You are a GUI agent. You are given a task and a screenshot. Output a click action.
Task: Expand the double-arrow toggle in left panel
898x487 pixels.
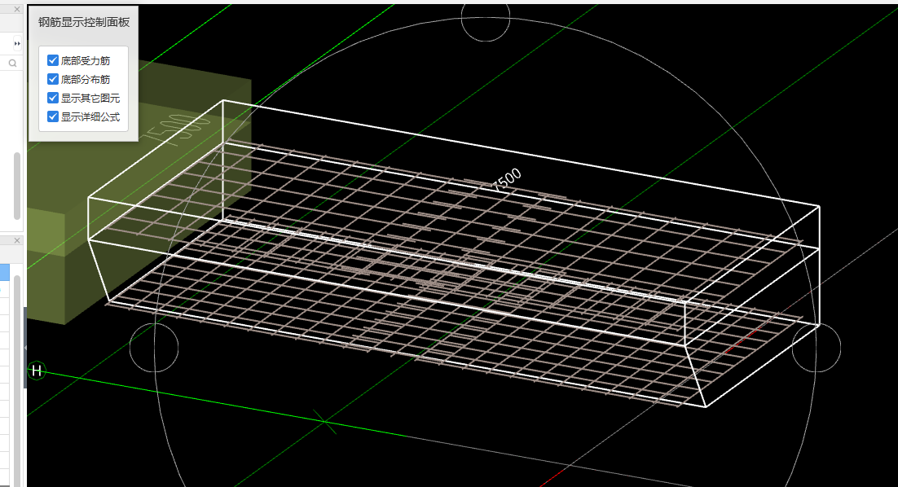coord(17,43)
